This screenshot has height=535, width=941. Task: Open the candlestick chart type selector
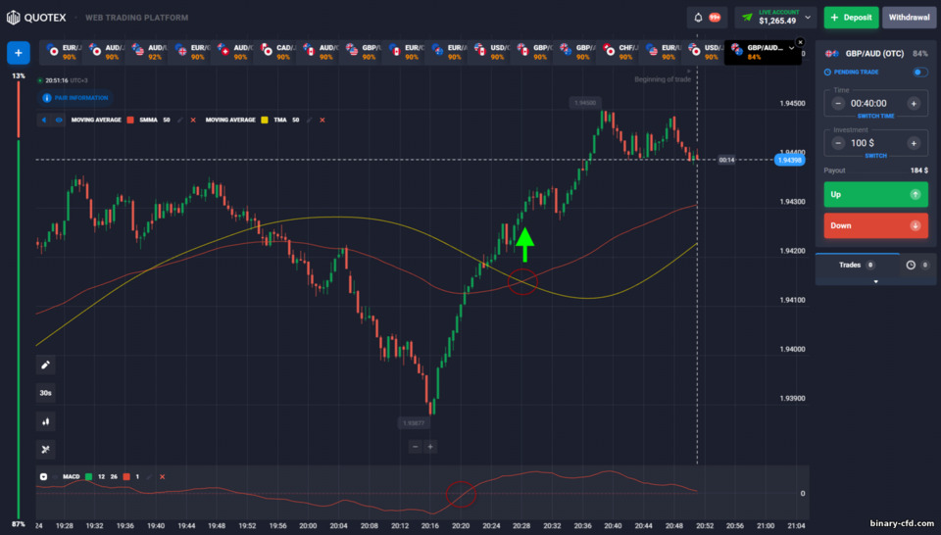click(46, 421)
